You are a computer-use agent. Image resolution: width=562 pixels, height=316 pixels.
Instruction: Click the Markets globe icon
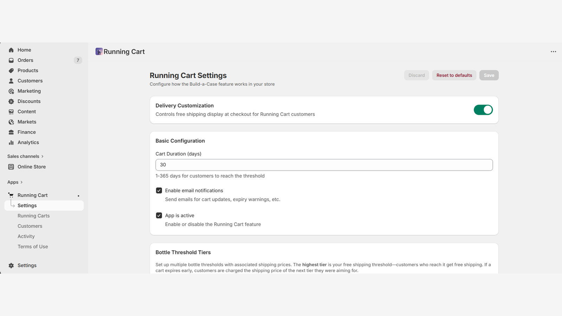[11, 122]
